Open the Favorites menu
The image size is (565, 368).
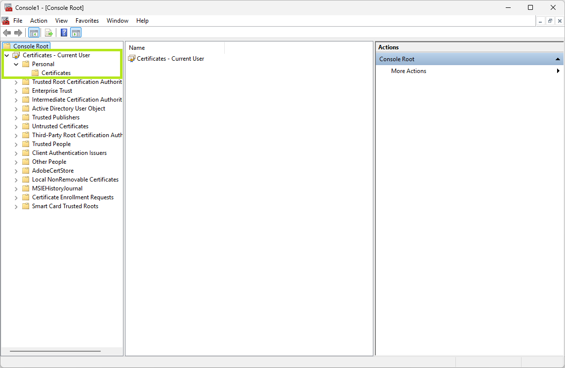tap(87, 21)
